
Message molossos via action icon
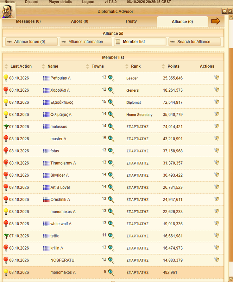coord(217,126)
